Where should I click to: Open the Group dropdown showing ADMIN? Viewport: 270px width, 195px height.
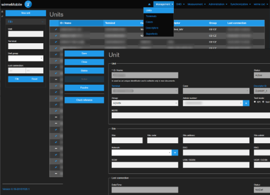(145, 103)
